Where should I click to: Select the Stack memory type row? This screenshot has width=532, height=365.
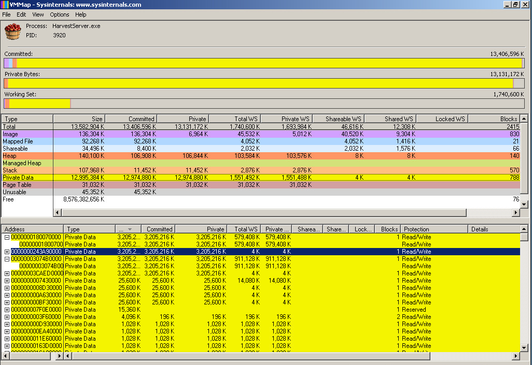pyautogui.click(x=261, y=170)
